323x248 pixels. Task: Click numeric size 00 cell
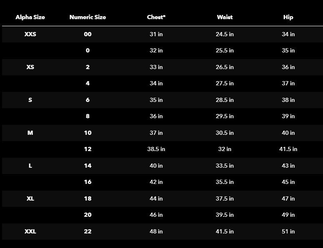click(88, 34)
